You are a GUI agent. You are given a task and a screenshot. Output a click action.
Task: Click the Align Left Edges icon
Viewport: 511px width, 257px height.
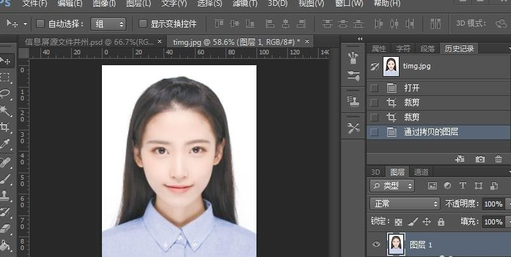(x=270, y=24)
